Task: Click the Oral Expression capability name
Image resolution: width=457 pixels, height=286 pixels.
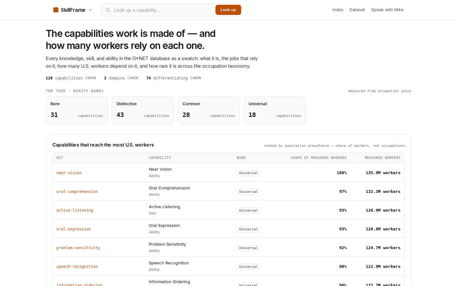Action: tap(164, 226)
